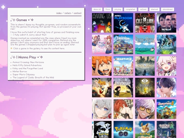Image resolution: width=184 pixels, height=138 pixels.
Task: Click the 'Winter Burrow' list item
Action: pyautogui.click(x=20, y=71)
